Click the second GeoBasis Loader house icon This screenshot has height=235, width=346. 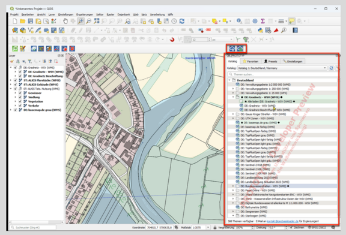click(240, 49)
